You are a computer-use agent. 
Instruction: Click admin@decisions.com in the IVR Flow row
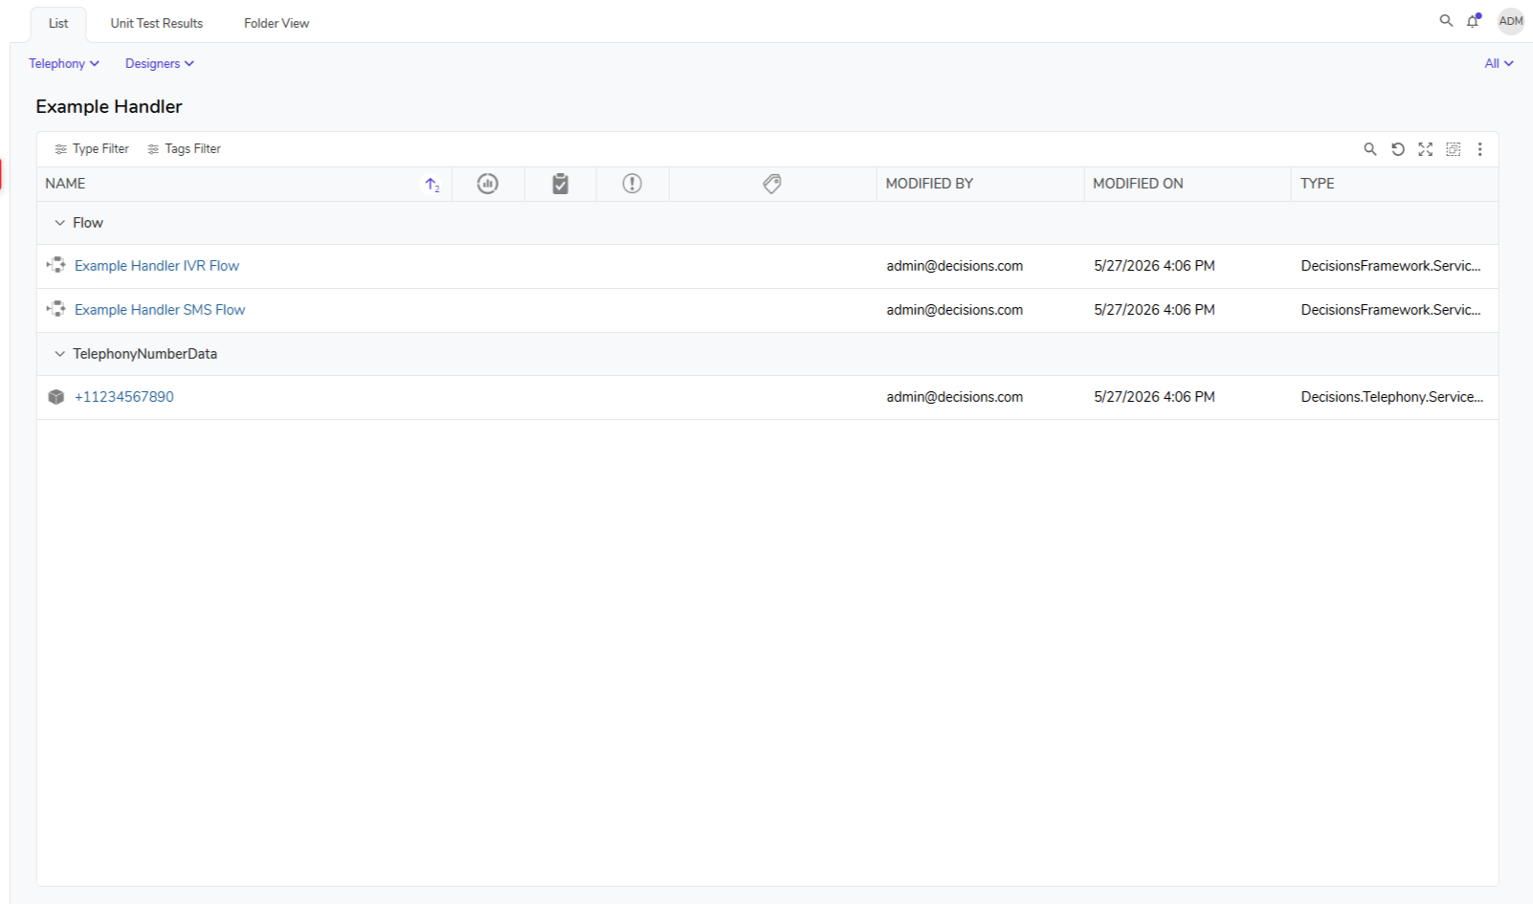point(954,266)
